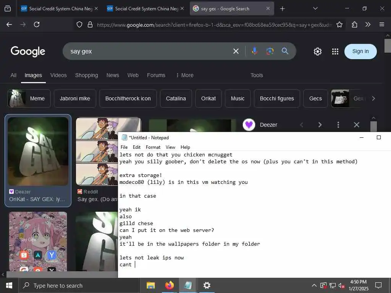Reload the current page
The height and width of the screenshot is (293, 391).
click(x=37, y=24)
